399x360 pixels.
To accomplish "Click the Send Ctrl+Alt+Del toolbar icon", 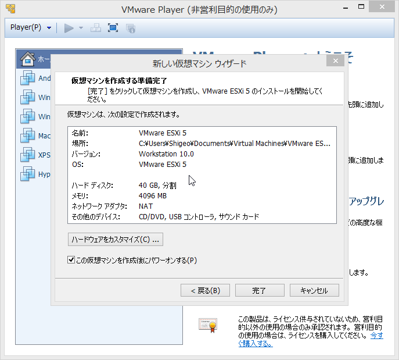I will 96,28.
